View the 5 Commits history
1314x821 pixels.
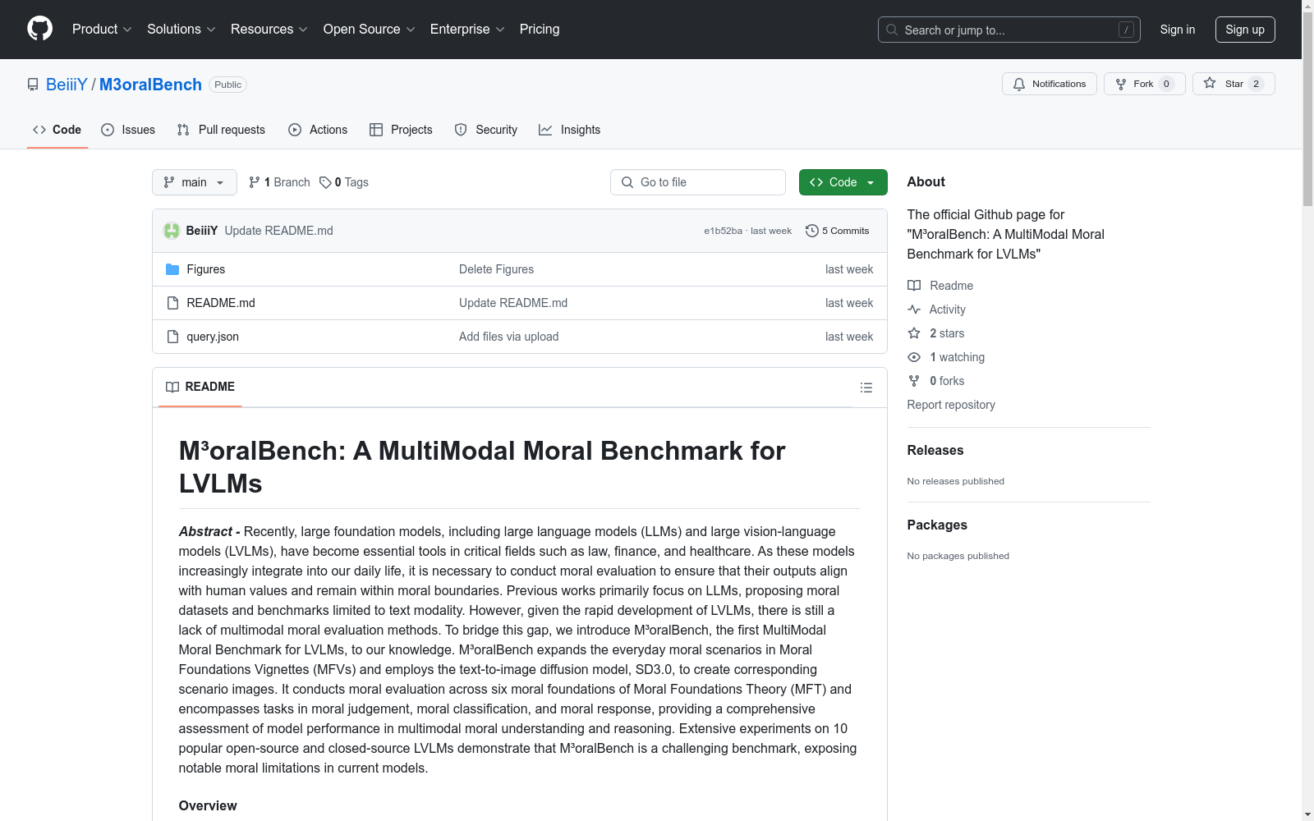[838, 231]
